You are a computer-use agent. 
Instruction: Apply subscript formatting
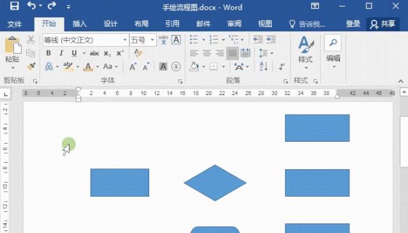coord(107,54)
